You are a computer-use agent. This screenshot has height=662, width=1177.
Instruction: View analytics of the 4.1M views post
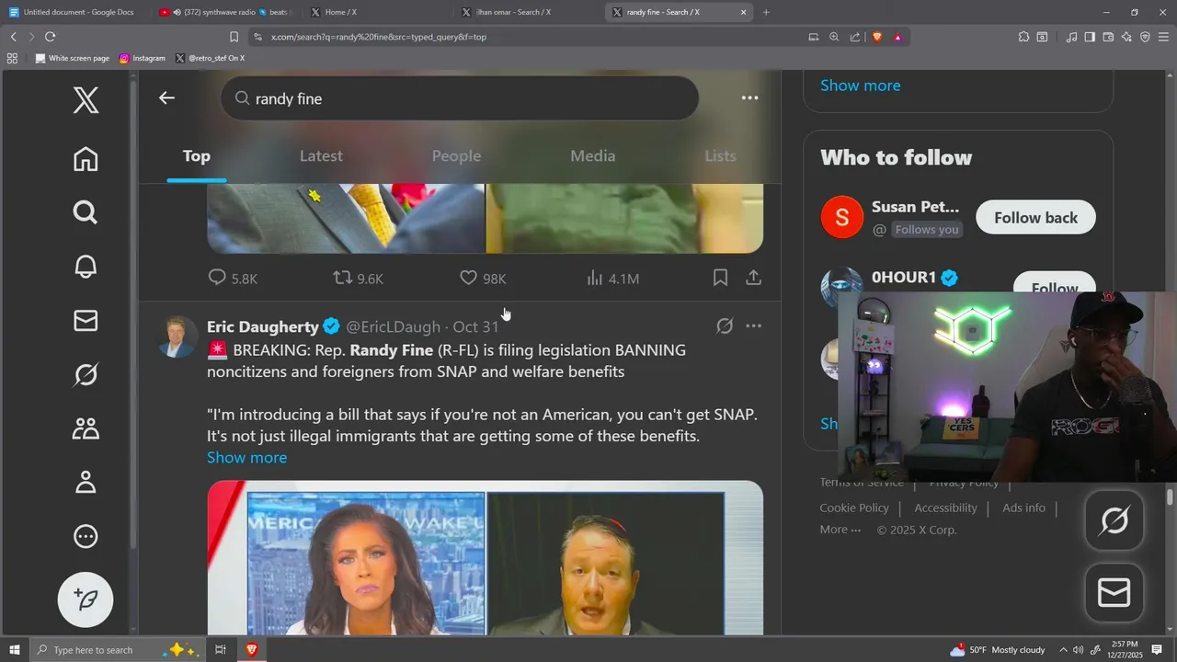pyautogui.click(x=612, y=278)
